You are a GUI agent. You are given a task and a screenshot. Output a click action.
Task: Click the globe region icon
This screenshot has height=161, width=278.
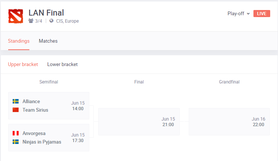[x=51, y=21]
